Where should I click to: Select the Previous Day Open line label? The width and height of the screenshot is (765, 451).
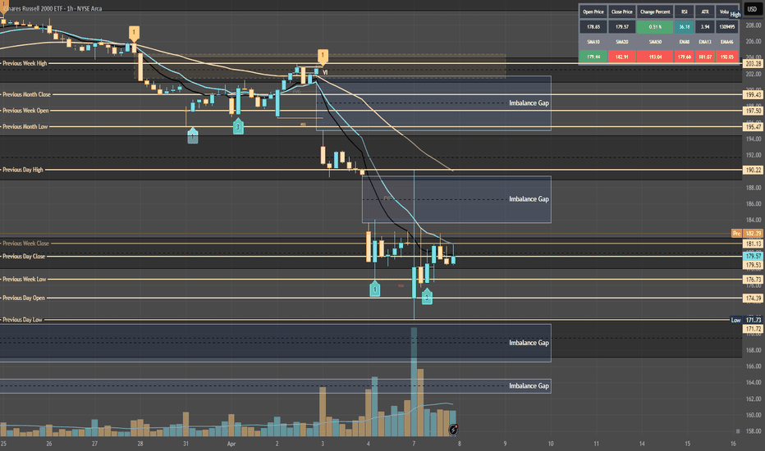tap(24, 298)
